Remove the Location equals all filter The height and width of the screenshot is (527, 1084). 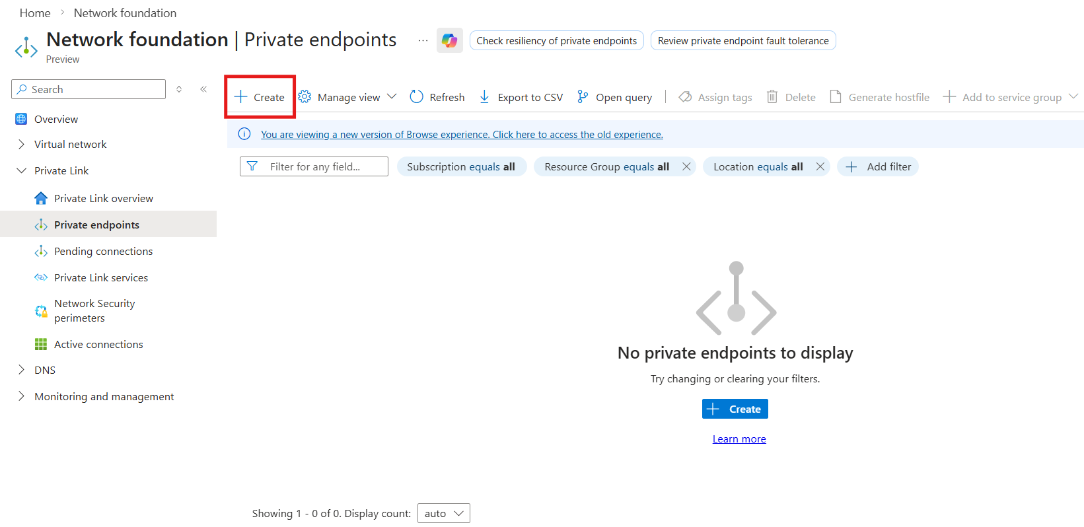tap(820, 166)
